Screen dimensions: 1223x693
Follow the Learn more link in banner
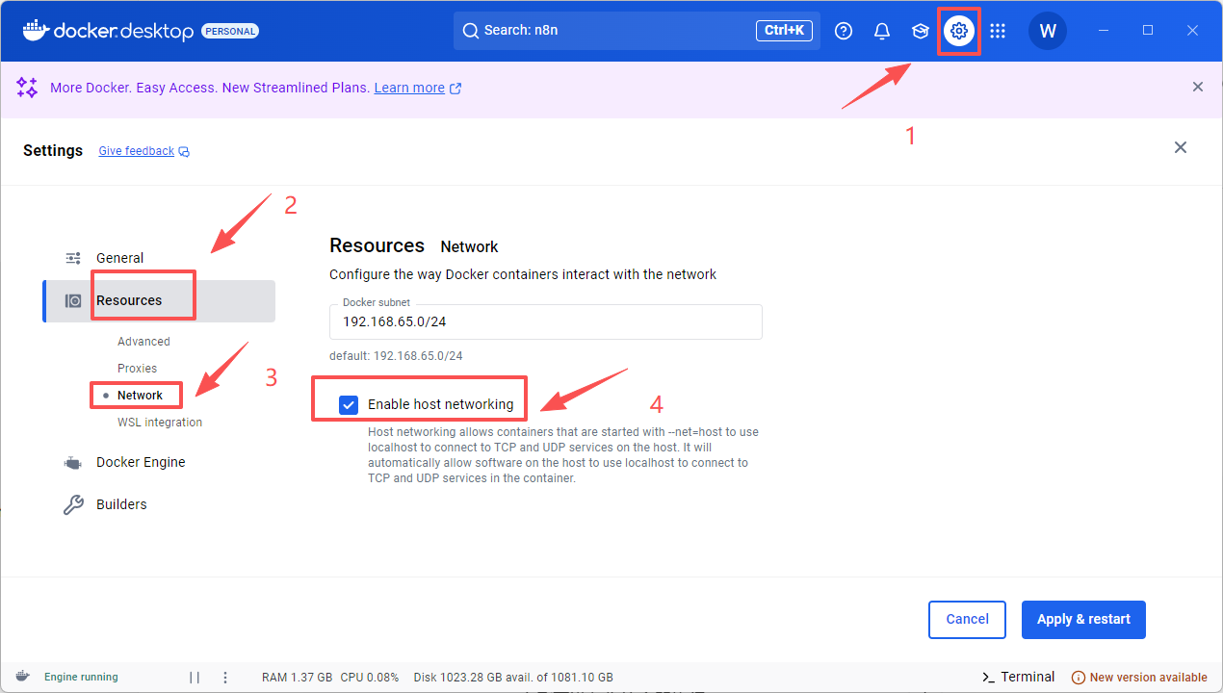[409, 88]
